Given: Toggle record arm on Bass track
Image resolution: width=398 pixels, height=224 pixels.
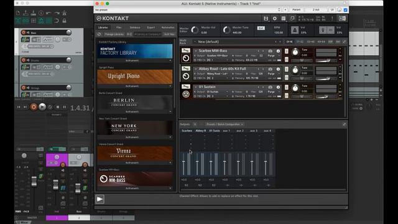Looking at the screenshot, I should 24,32.
